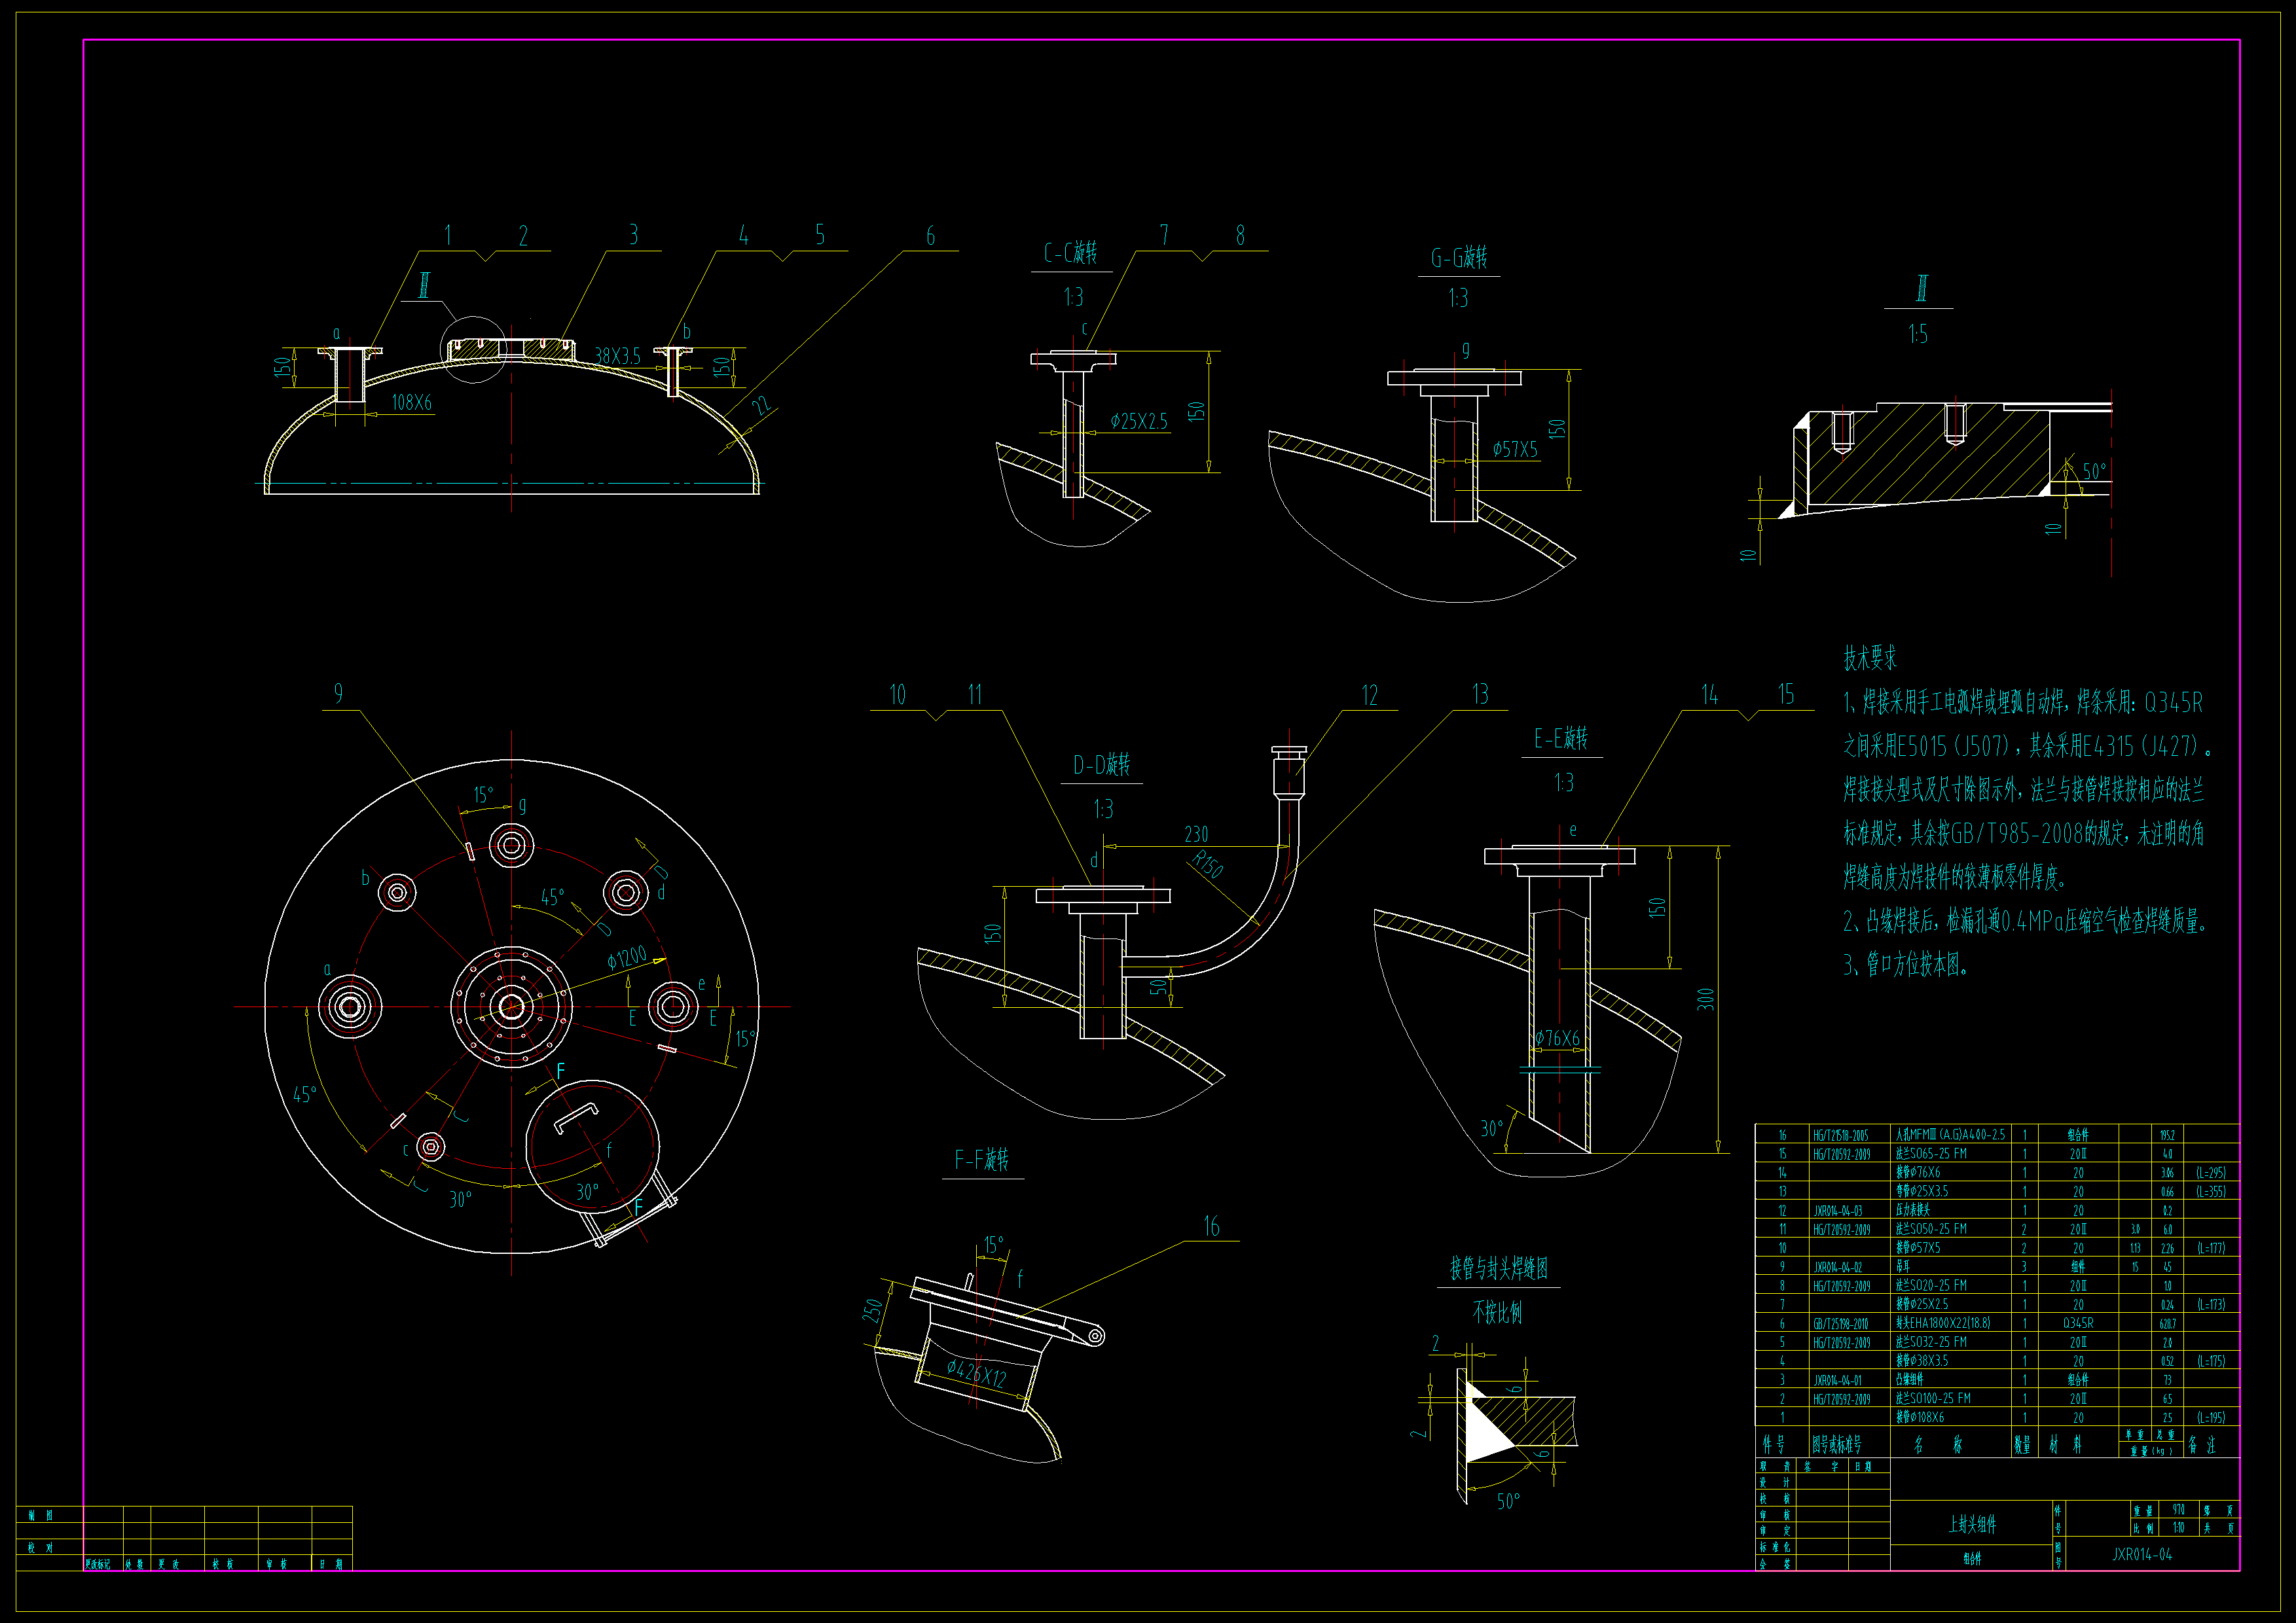The height and width of the screenshot is (1623, 2296).
Task: Click the "50°" angle in detail II
Action: coord(2094,471)
